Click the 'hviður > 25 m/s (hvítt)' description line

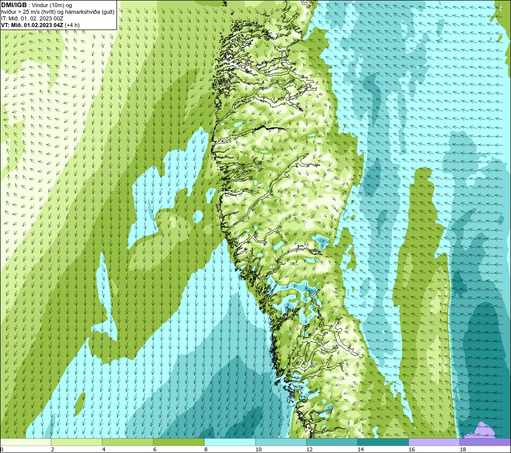coord(58,12)
